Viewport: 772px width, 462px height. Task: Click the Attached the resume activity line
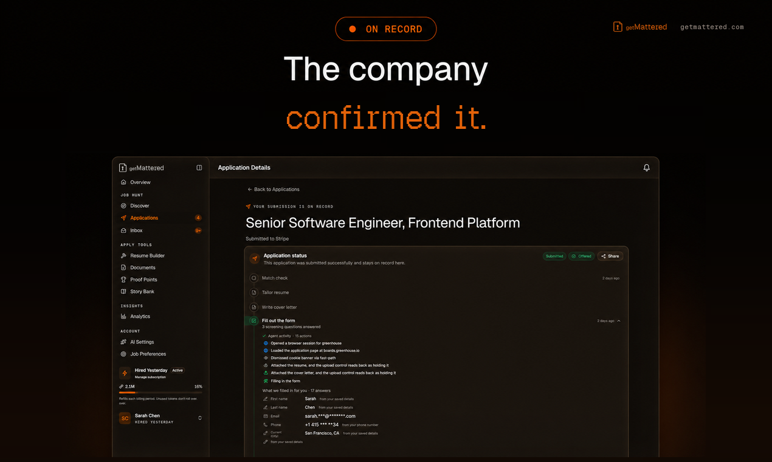(x=329, y=365)
